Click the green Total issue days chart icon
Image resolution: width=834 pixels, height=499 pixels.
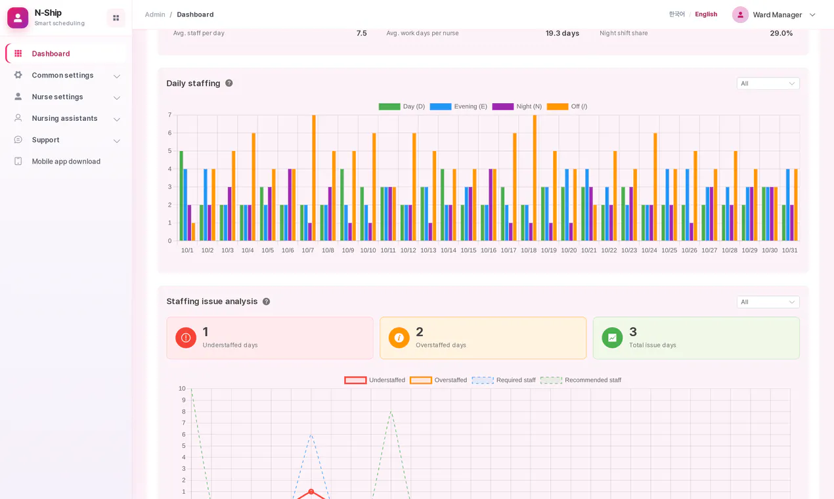click(612, 337)
